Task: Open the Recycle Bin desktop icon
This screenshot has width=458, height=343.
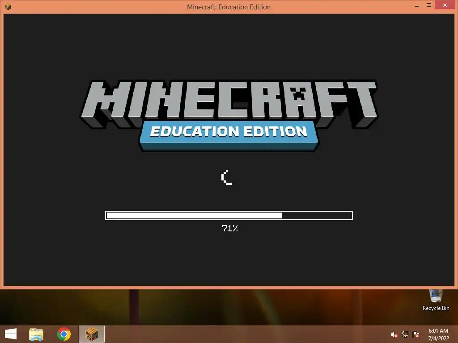Action: click(436, 301)
